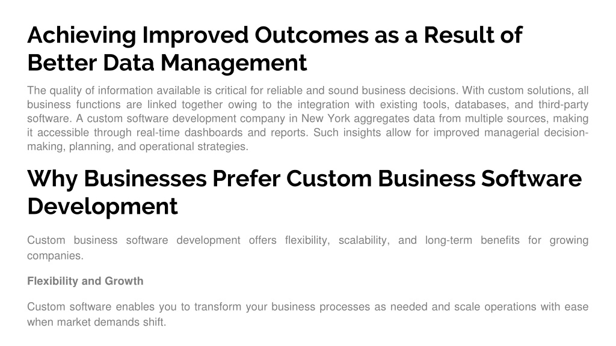
Task: Click the 'Development' heading word
Action: [x=102, y=207]
